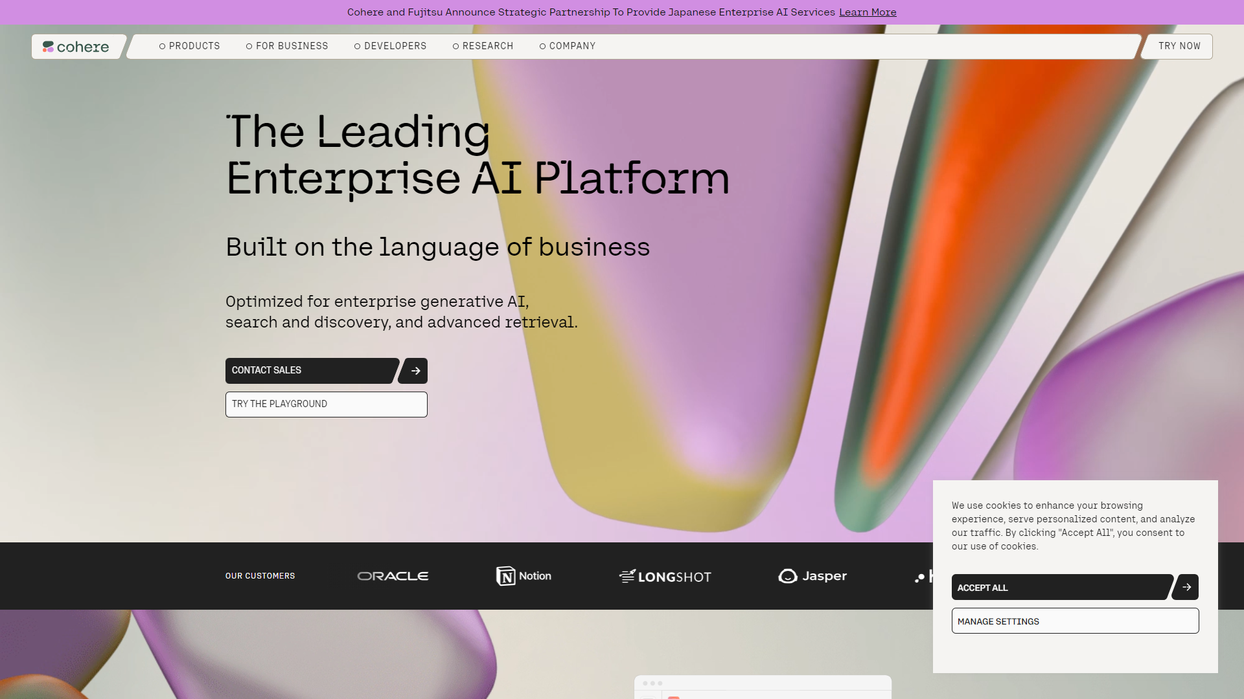
Task: Open the DEVELOPERS dropdown
Action: pos(395,46)
